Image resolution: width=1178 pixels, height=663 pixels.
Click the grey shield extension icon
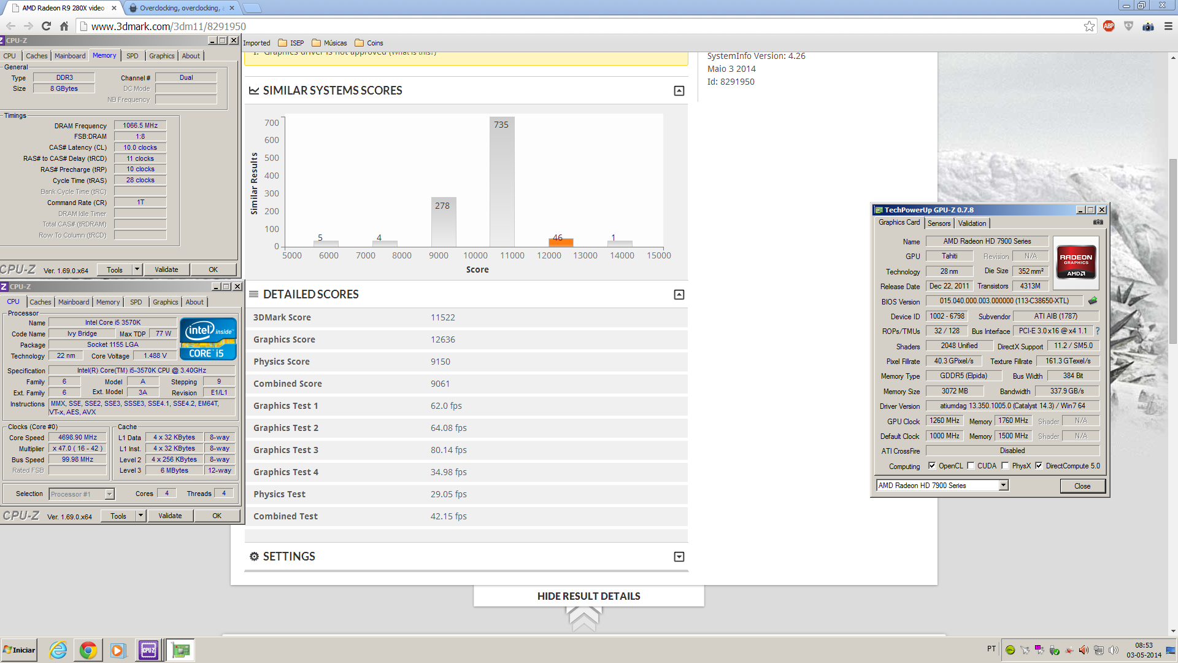[x=1128, y=26]
